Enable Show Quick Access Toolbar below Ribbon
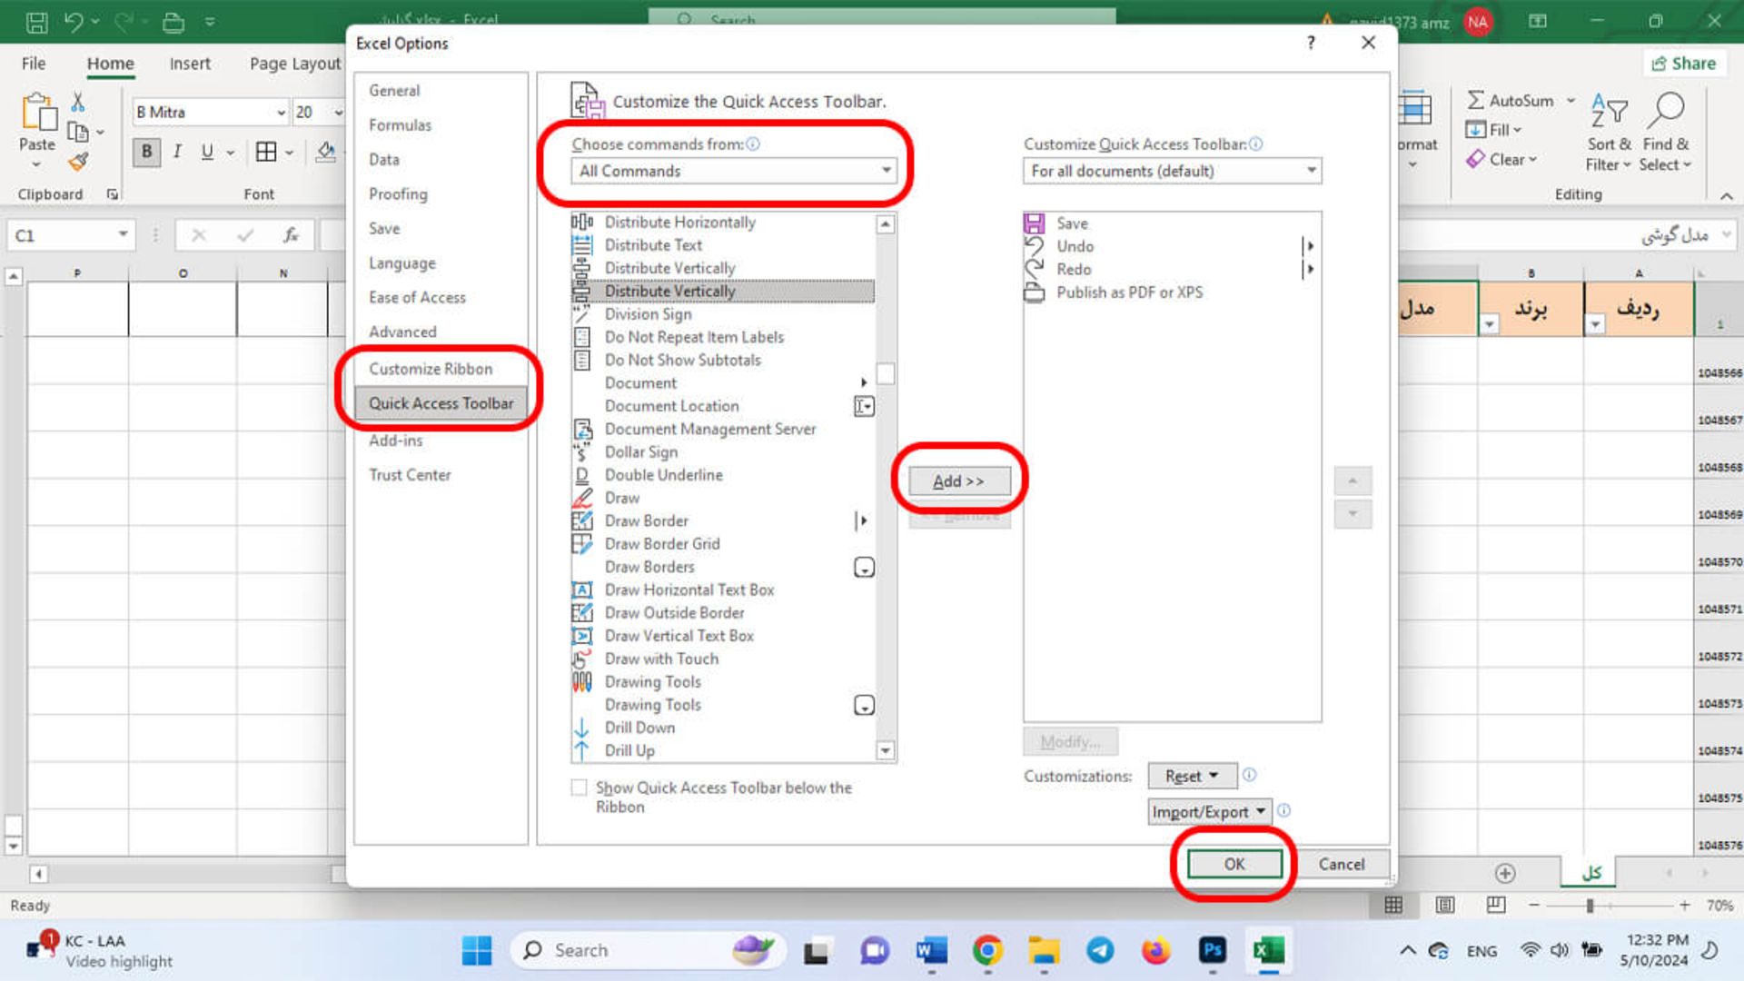The width and height of the screenshot is (1744, 981). click(579, 788)
